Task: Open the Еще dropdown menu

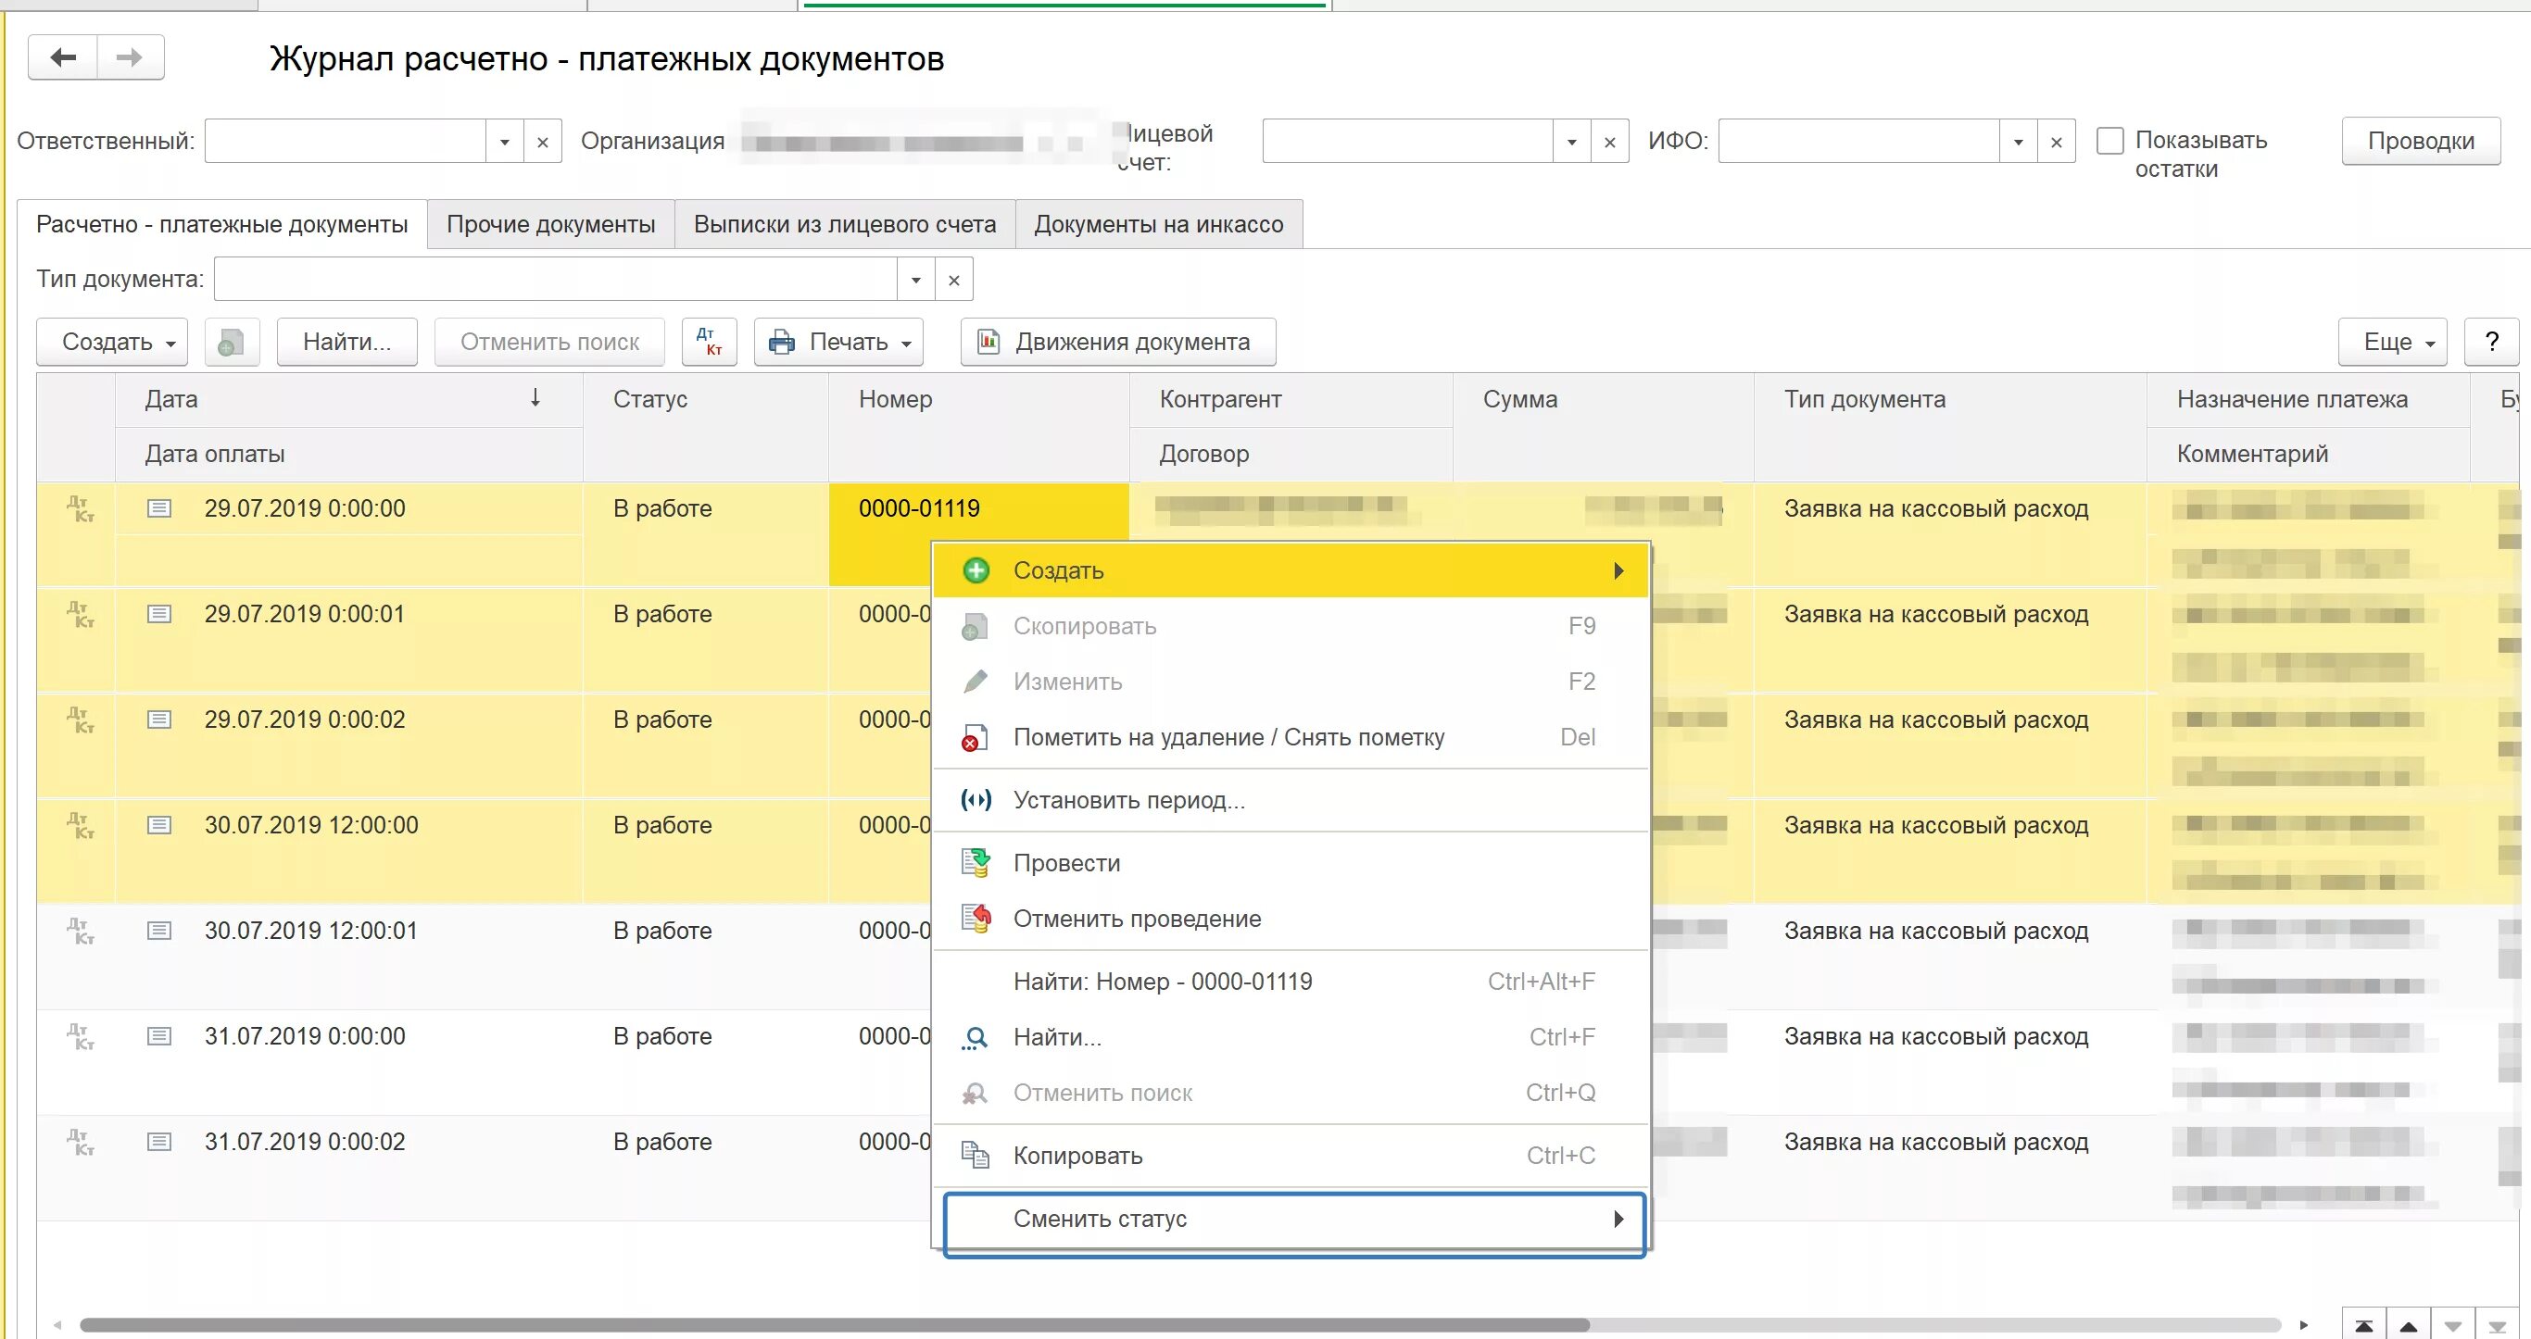Action: coord(2391,342)
